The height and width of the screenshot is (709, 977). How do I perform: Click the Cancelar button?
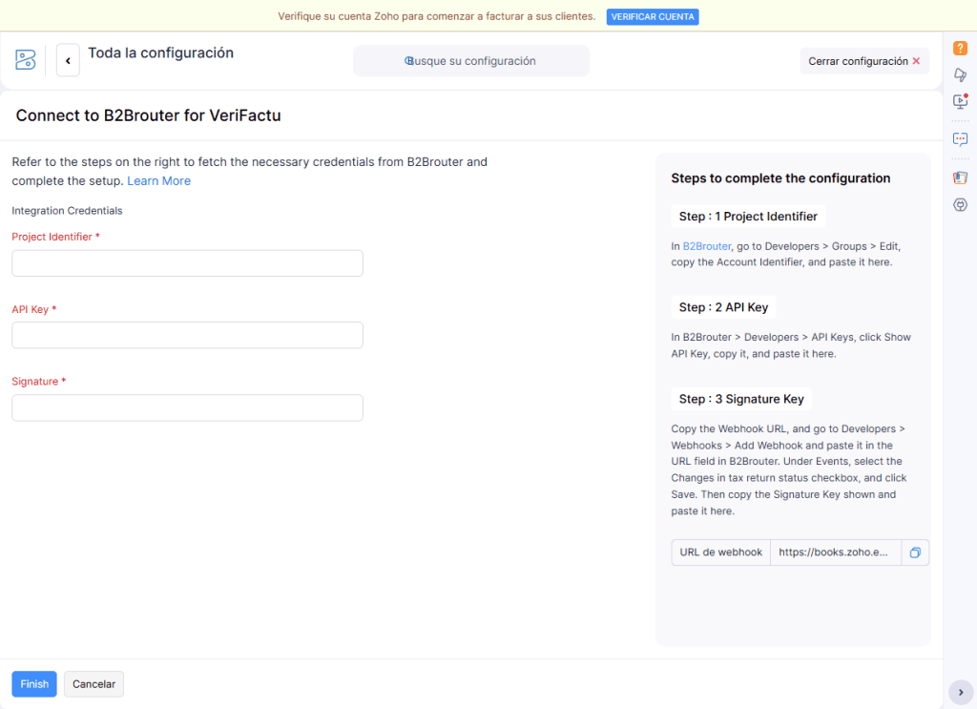tap(94, 684)
